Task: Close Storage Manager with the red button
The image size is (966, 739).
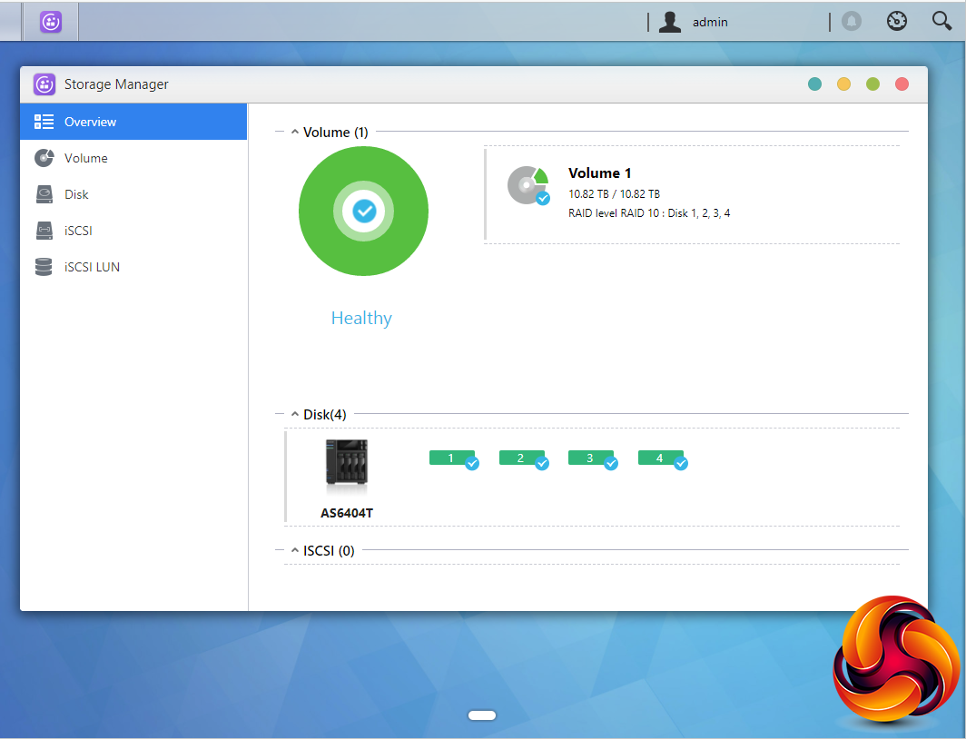Action: tap(902, 84)
